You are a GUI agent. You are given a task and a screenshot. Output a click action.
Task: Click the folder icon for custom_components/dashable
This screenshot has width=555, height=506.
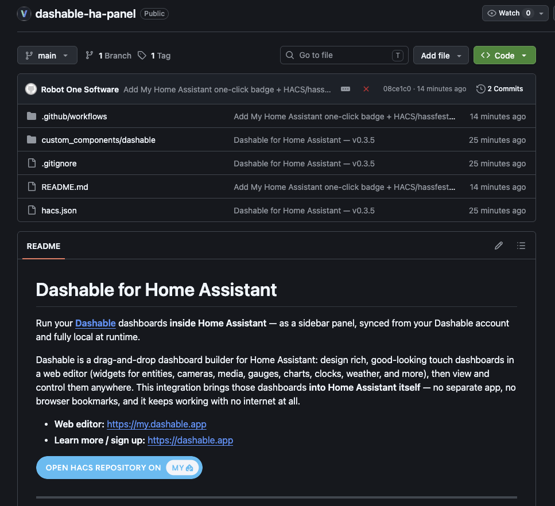point(32,140)
